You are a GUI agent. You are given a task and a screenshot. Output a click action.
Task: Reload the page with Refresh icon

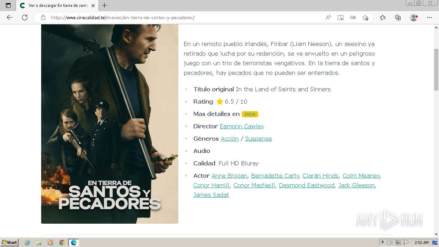25,17
